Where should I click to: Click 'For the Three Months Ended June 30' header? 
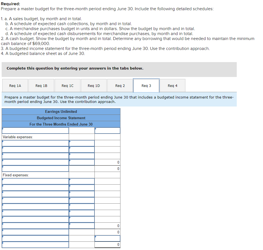click(x=61, y=124)
